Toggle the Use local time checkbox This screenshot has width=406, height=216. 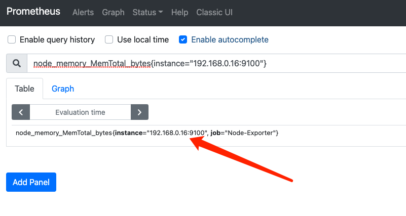coord(109,39)
